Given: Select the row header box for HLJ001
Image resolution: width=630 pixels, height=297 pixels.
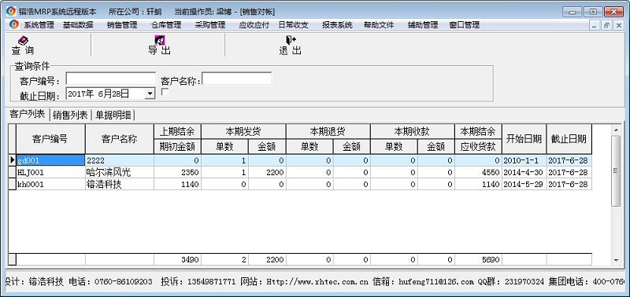Looking at the screenshot, I should coord(12,172).
